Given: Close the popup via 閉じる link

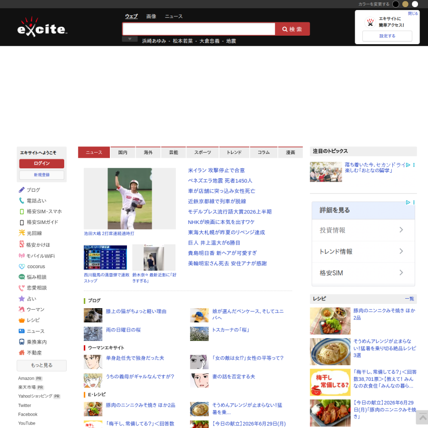Looking at the screenshot, I should pos(413,13).
